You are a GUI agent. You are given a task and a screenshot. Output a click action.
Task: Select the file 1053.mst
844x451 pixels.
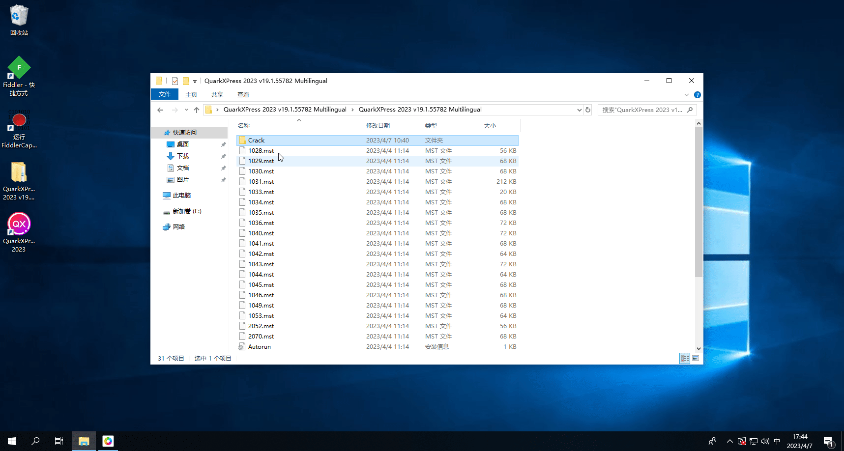point(378,316)
